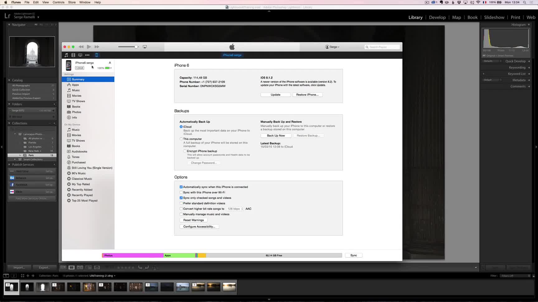Open the Movies library icon in iTunes toolbar
Viewport: 538px width, 302px height.
coord(73,55)
